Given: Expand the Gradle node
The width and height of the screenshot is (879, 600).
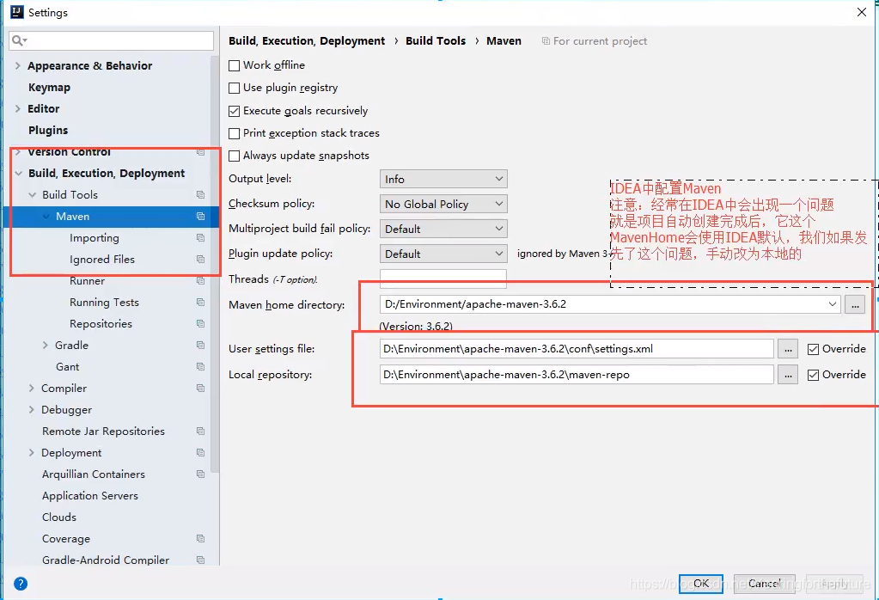Looking at the screenshot, I should click(46, 345).
